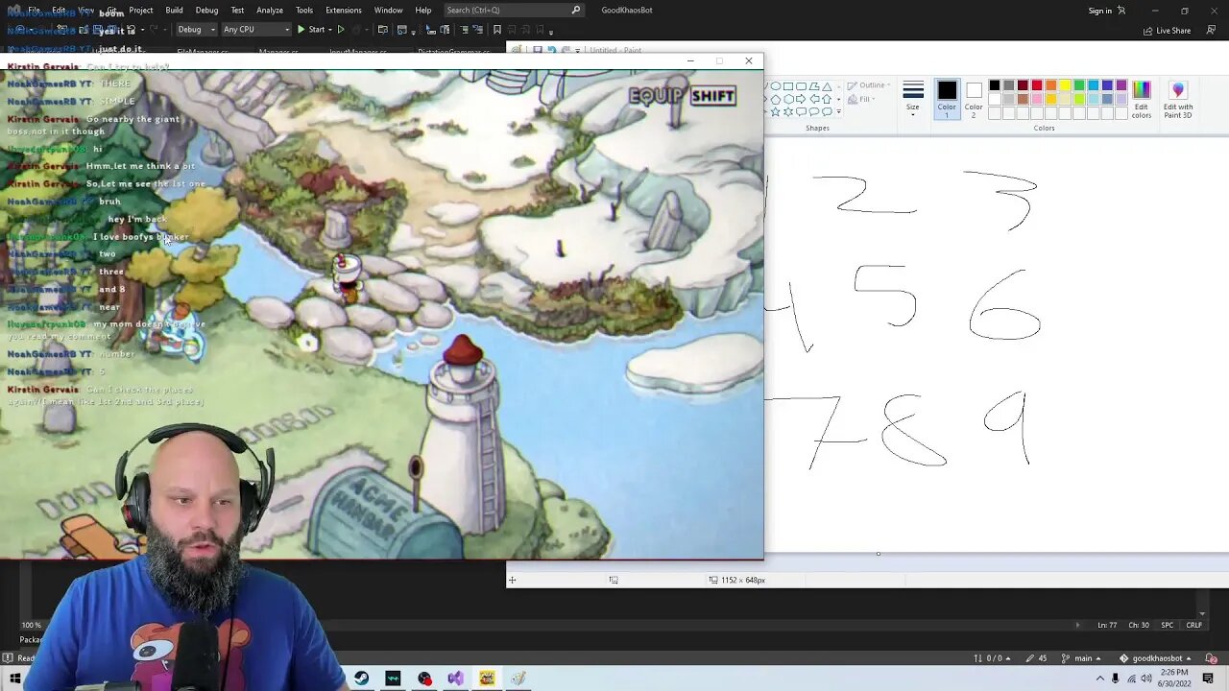Show hidden system tray icons

pyautogui.click(x=1100, y=679)
